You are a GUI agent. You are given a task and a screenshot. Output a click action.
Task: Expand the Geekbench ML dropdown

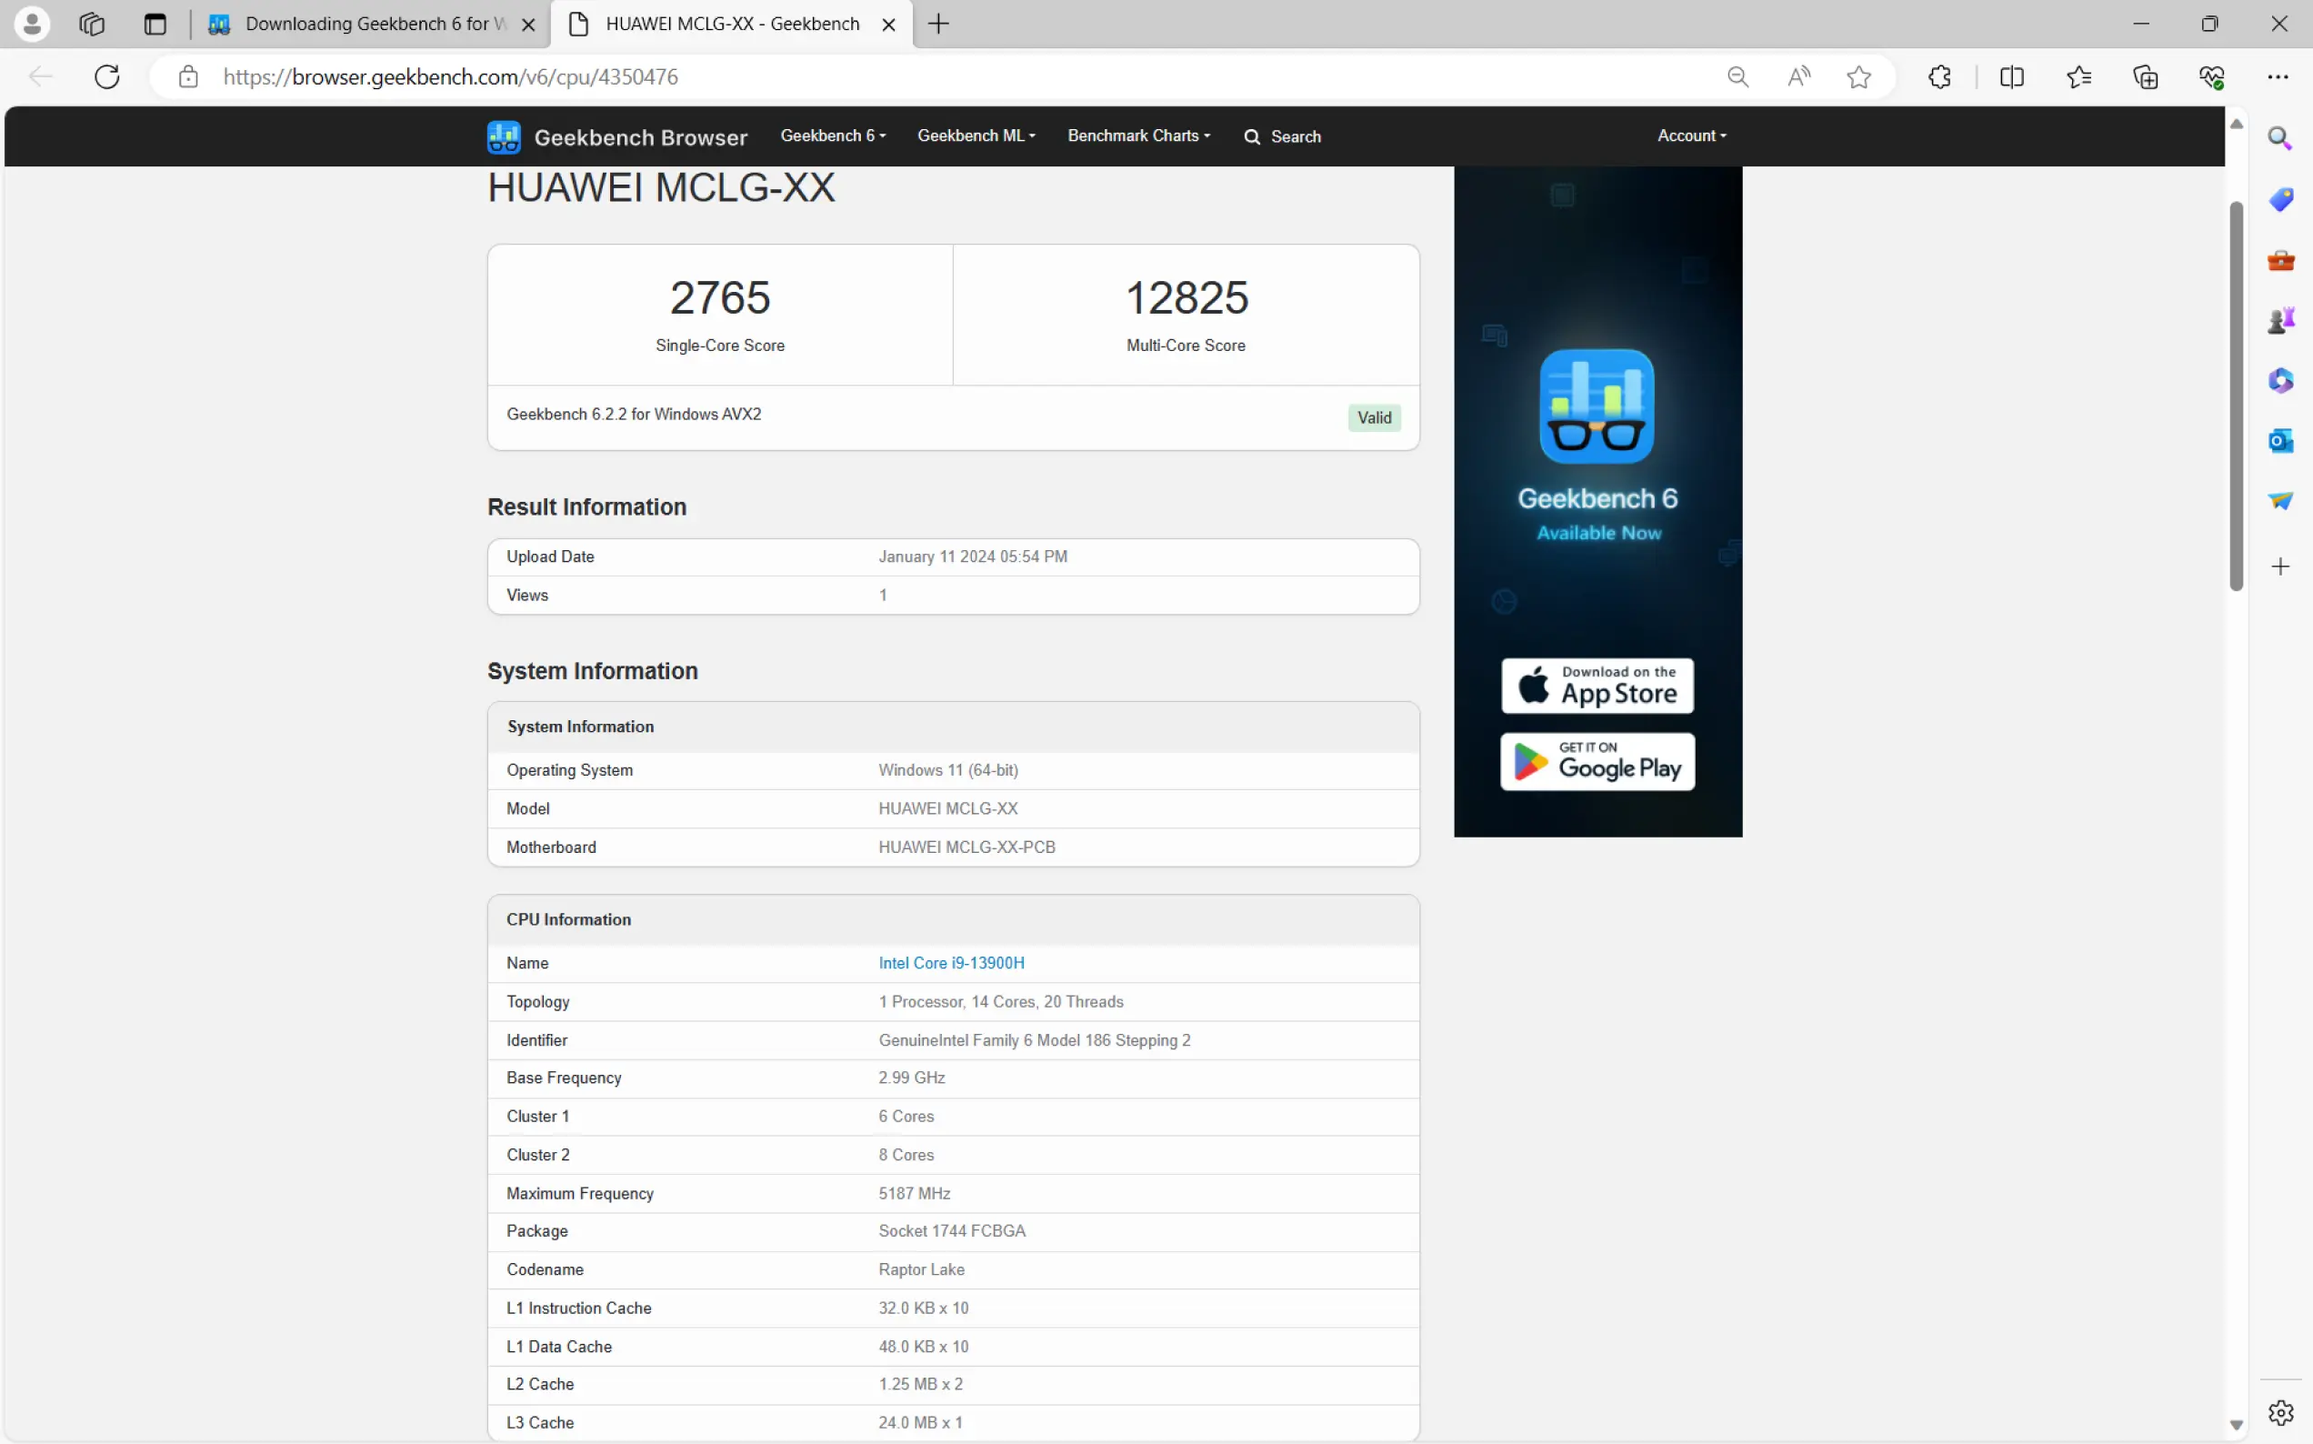click(976, 135)
